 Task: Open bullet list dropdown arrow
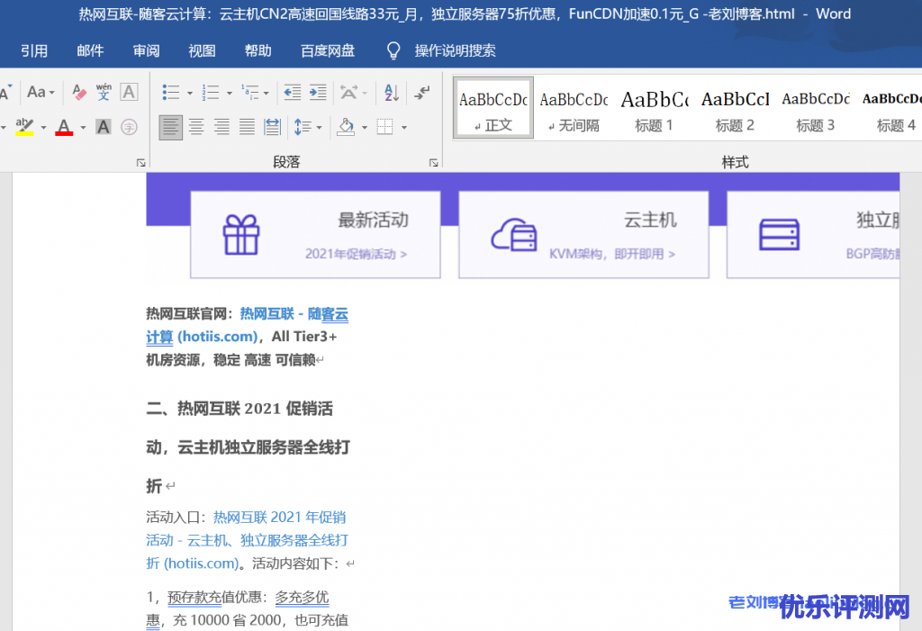(188, 93)
